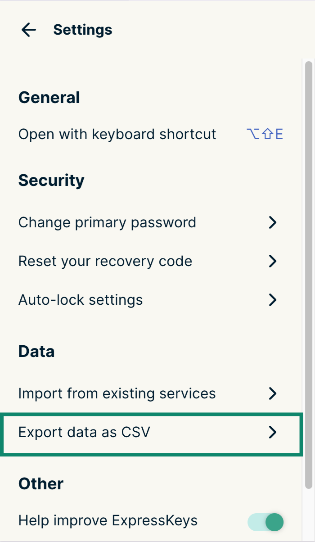Screen dimensions: 315x542
Task: Click the General section heading
Action: (x=49, y=98)
